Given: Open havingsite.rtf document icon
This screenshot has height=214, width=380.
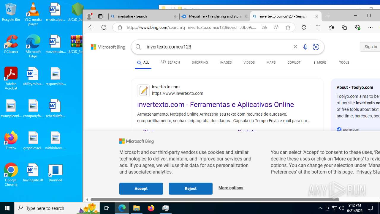Looking at the screenshot, I should tap(33, 172).
